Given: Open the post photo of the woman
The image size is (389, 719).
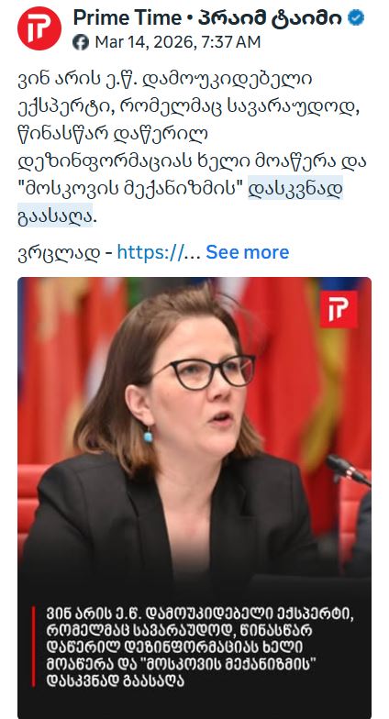Looking at the screenshot, I should tap(194, 497).
